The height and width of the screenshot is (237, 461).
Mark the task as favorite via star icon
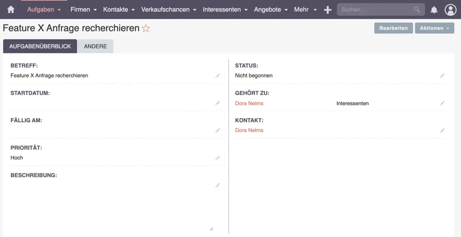pyautogui.click(x=146, y=28)
